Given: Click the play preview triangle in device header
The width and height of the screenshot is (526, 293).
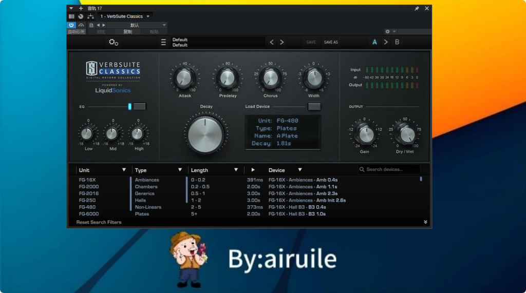Looking at the screenshot, I should tap(253, 170).
